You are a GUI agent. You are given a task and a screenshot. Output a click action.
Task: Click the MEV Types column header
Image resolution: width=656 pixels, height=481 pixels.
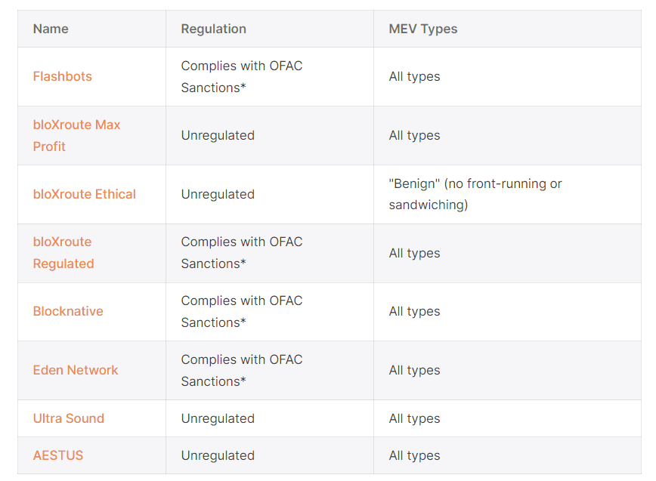coord(422,29)
